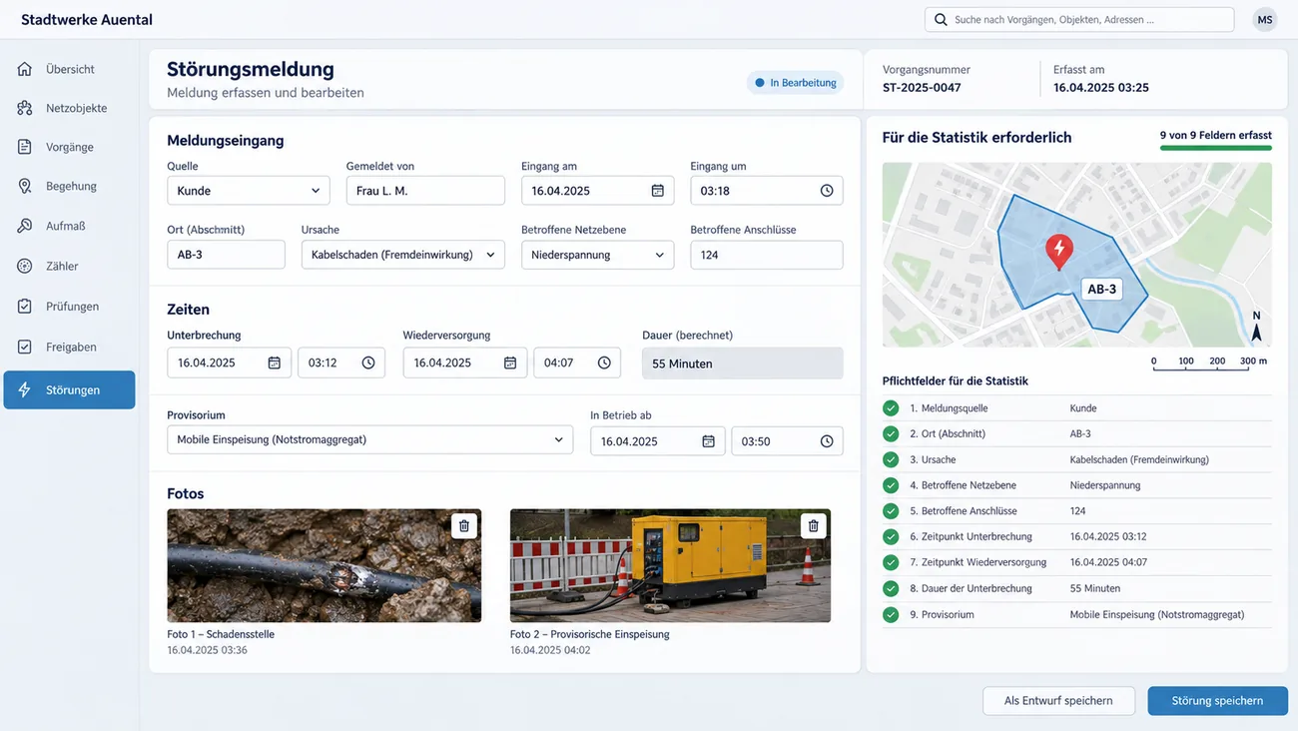Open the Quelle dropdown showing Kunde
1298x731 pixels.
pos(249,191)
